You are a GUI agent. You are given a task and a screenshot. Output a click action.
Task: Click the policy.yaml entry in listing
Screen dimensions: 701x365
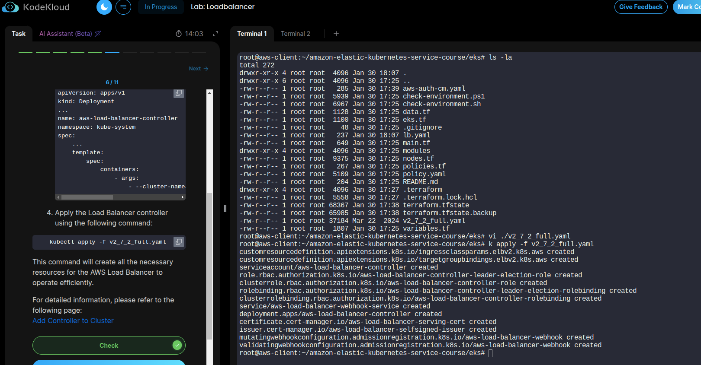(424, 174)
